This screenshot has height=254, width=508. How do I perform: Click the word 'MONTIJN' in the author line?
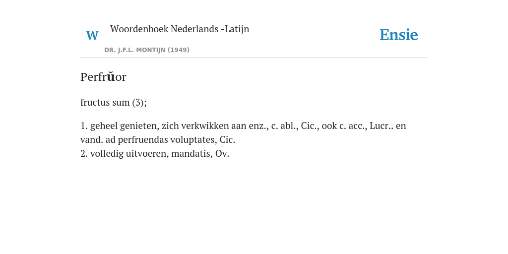[151, 50]
